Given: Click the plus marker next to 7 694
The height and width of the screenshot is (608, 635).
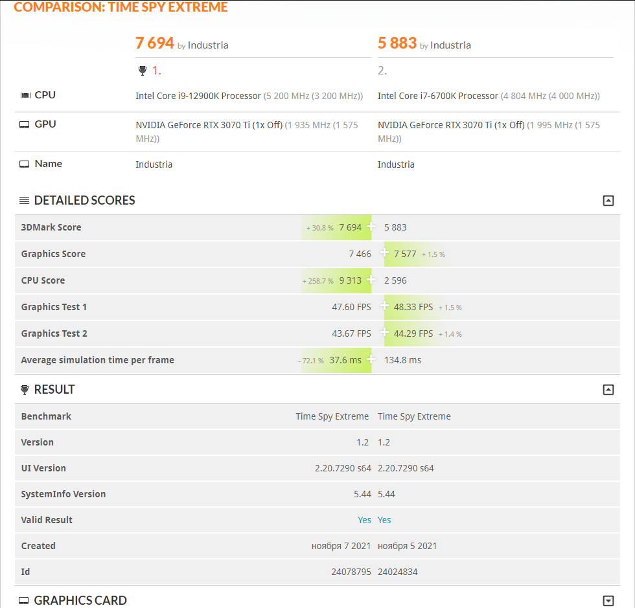Looking at the screenshot, I should [371, 226].
